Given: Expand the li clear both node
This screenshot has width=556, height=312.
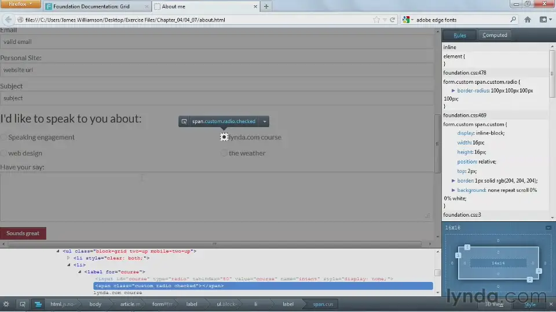Looking at the screenshot, I should coord(68,258).
